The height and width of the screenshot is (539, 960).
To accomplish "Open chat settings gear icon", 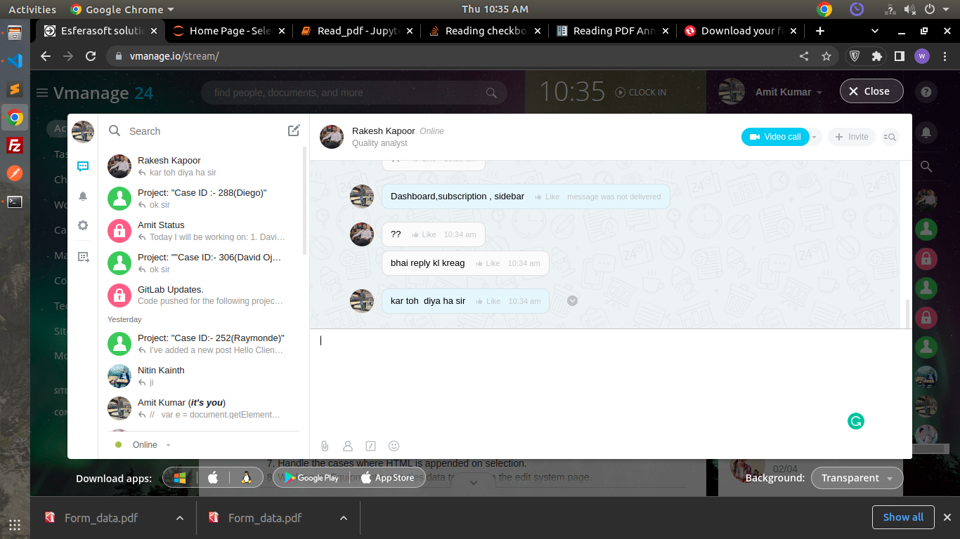I will (83, 225).
